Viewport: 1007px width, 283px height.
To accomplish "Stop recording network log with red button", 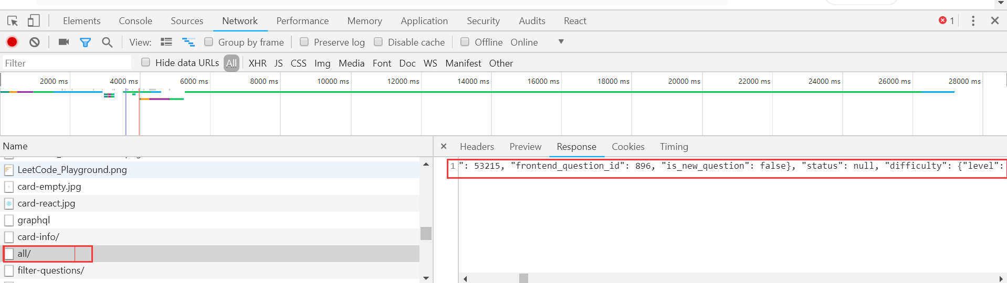I will [12, 42].
